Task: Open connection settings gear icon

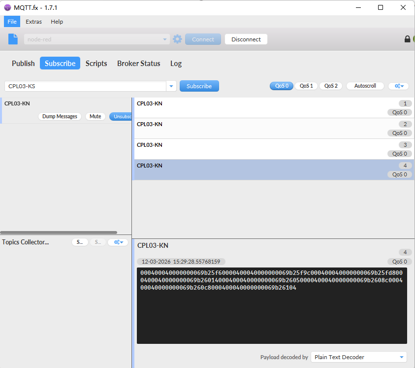Action: [x=177, y=39]
